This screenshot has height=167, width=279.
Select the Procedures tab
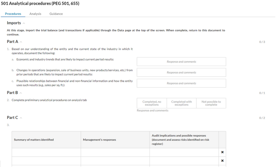[x=13, y=14]
